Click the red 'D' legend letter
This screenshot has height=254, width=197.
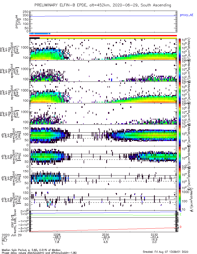(180, 227)
